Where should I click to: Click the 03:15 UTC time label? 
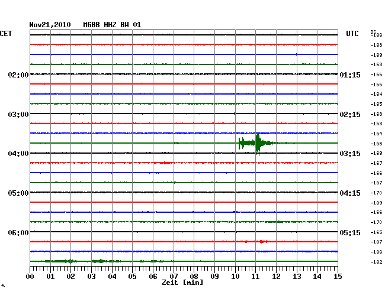(350, 154)
